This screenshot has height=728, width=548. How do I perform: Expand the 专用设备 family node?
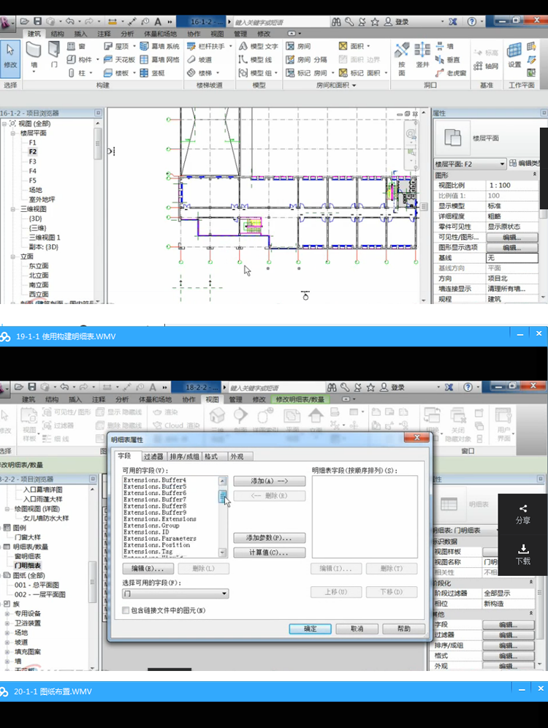(7, 613)
